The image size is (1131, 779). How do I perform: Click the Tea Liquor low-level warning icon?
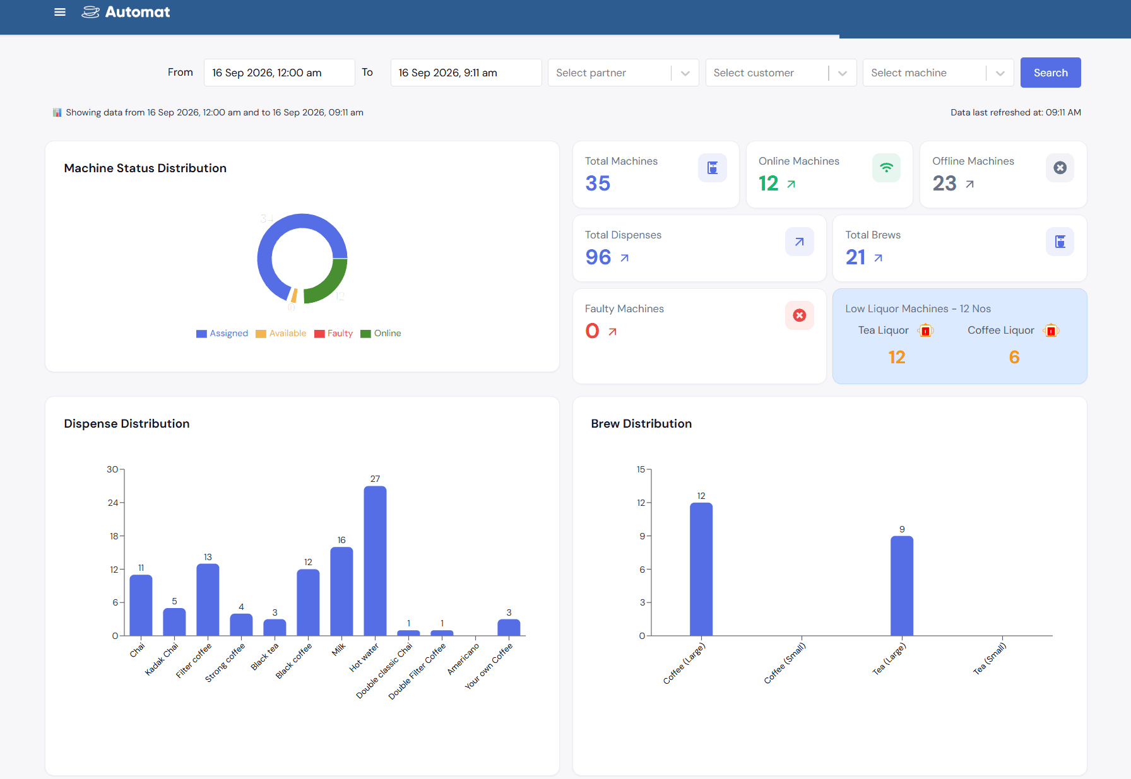click(x=925, y=331)
